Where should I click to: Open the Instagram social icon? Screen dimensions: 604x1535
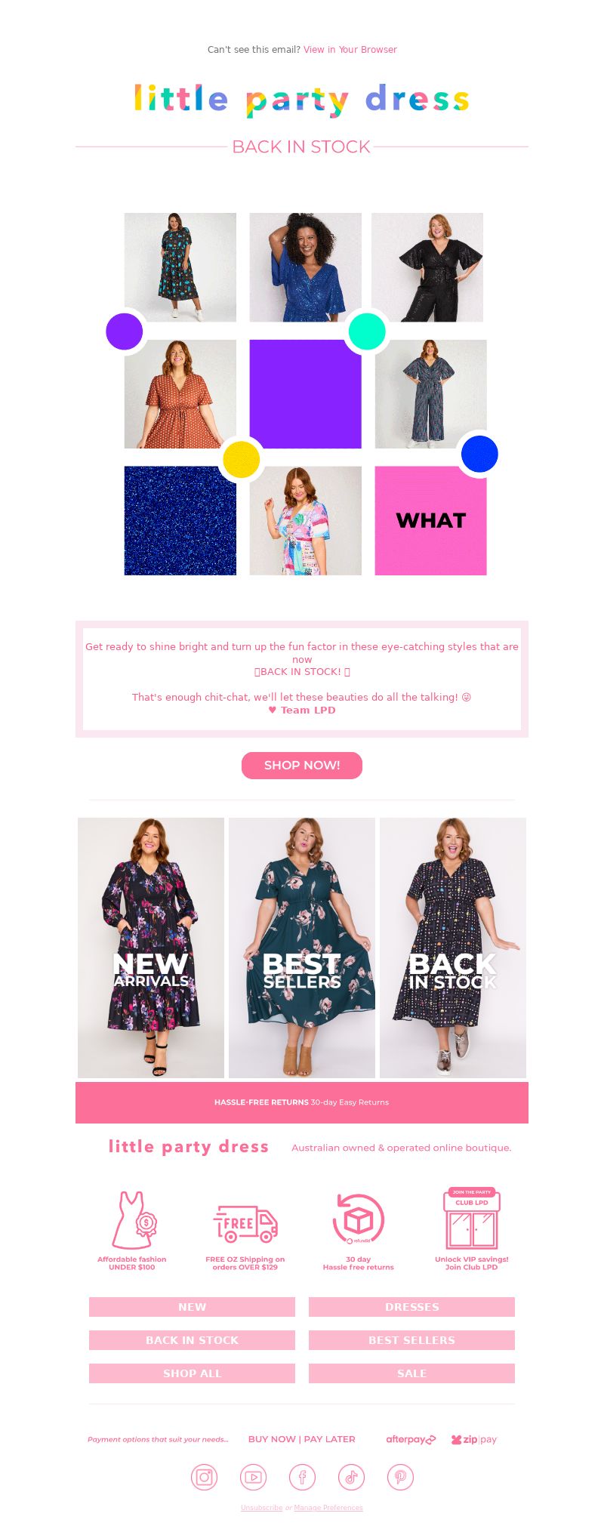(204, 1477)
